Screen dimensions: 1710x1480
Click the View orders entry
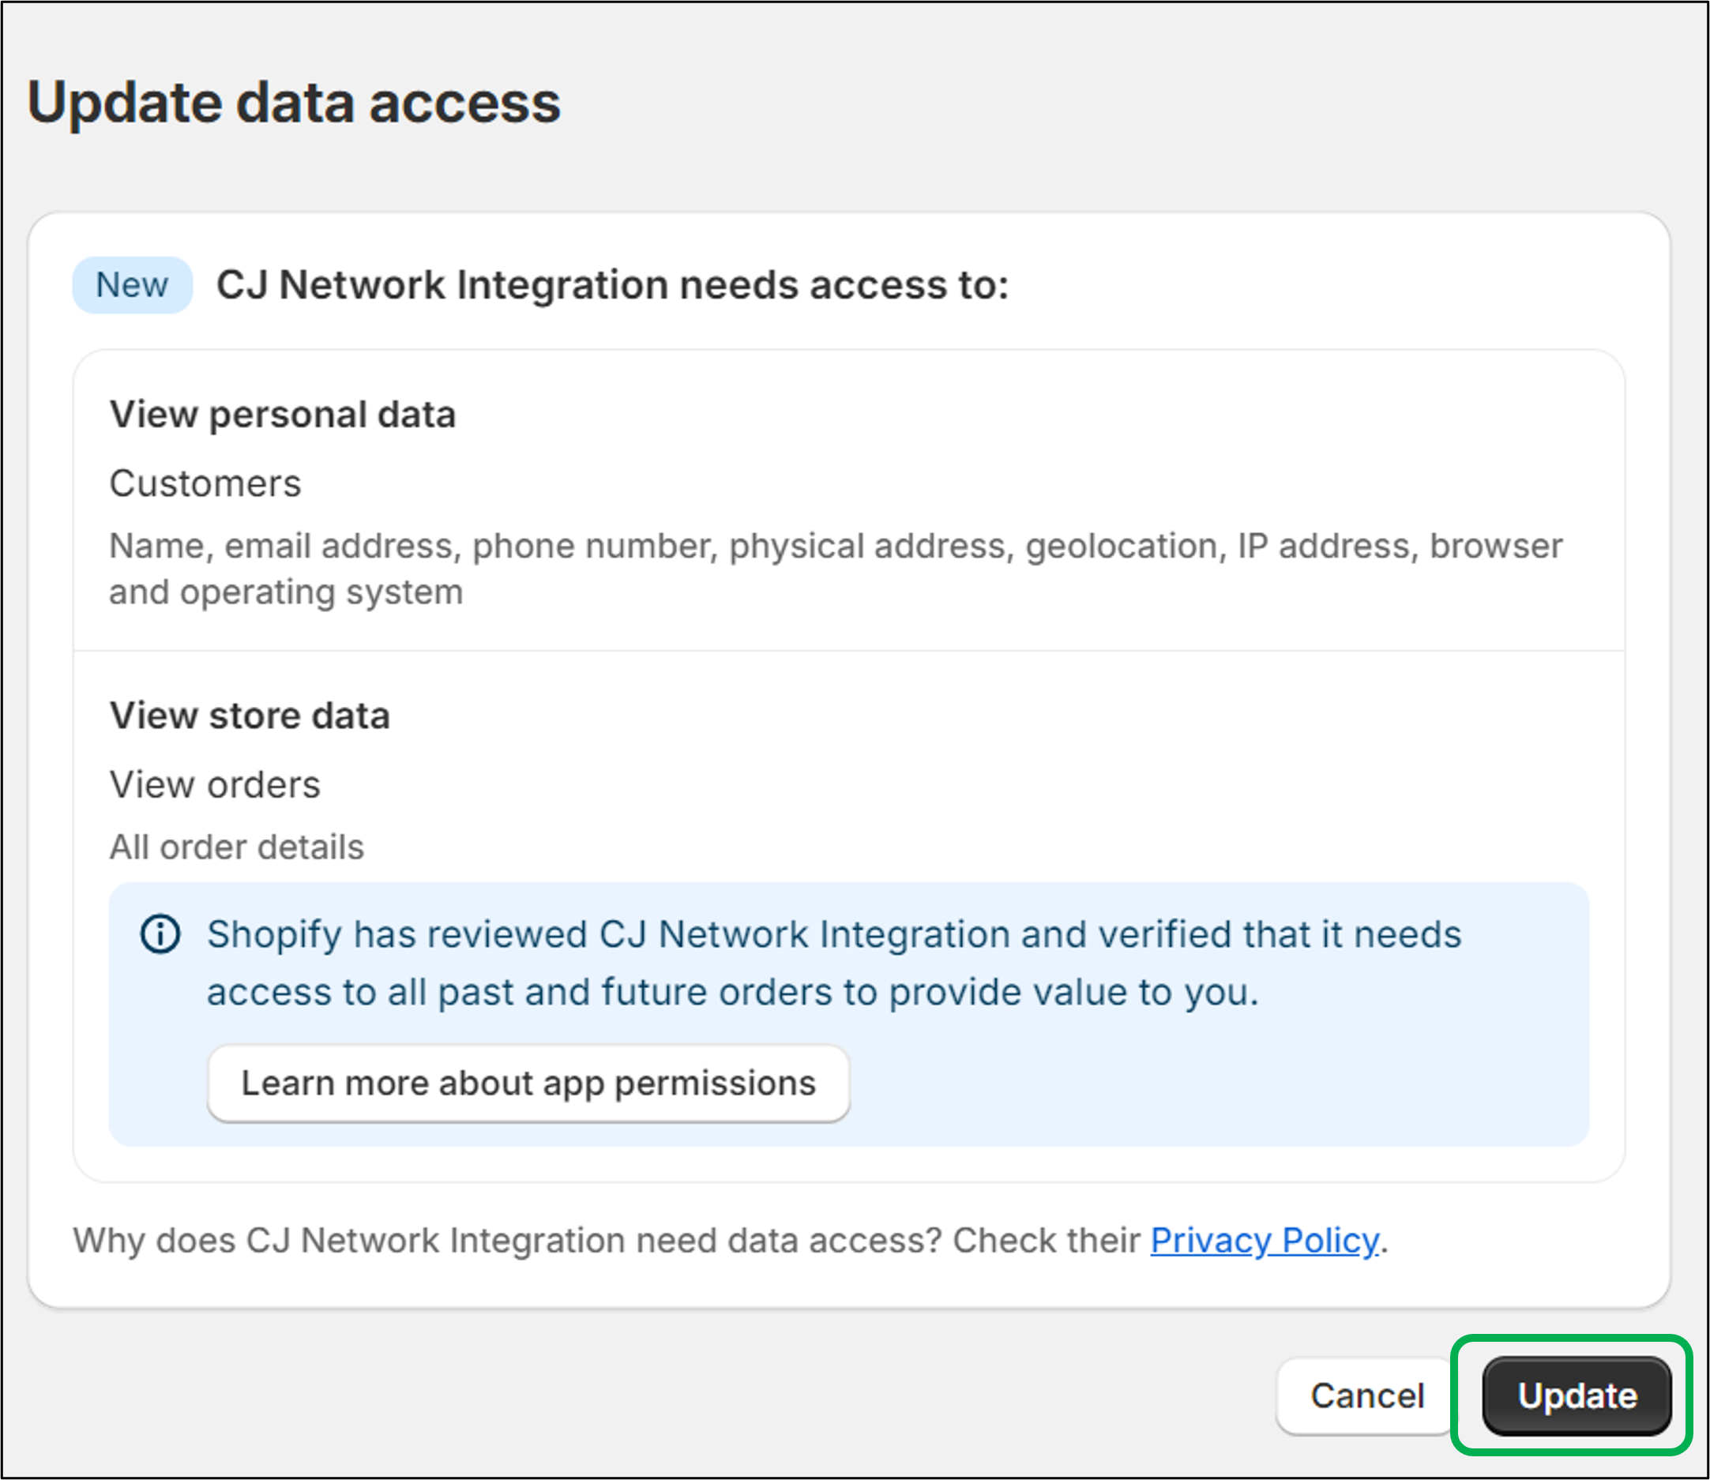click(214, 784)
